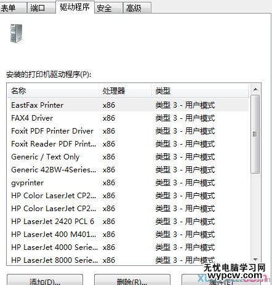Select Generic 42BW-4Series... driver
Screen dimensions: 272x285
pos(129,170)
